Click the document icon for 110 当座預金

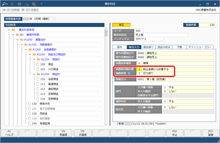[38, 79]
